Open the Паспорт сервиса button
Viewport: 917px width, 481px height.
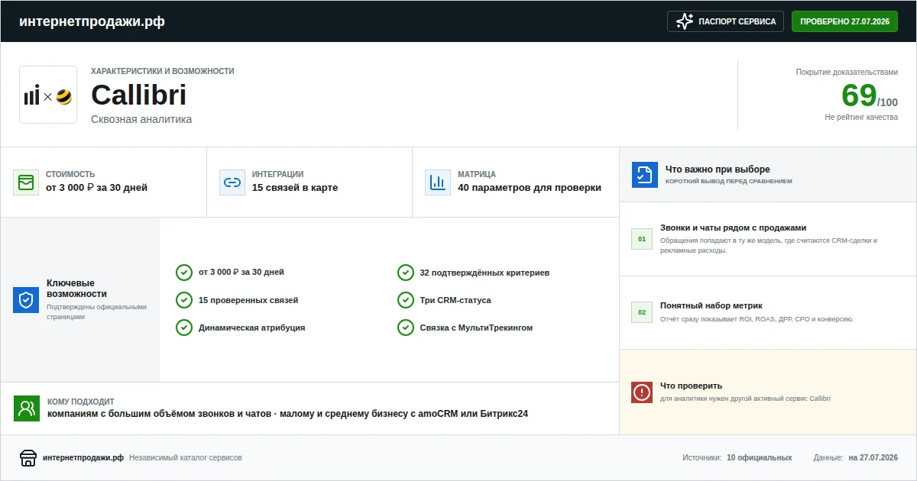tap(726, 21)
